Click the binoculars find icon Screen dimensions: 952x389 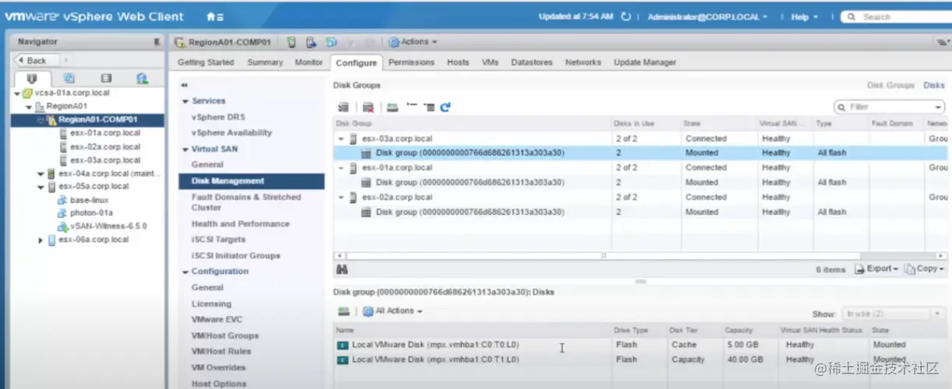pos(342,269)
